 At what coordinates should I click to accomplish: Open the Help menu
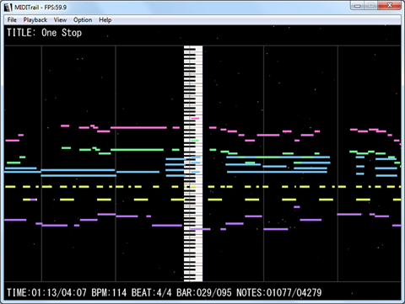[x=105, y=20]
